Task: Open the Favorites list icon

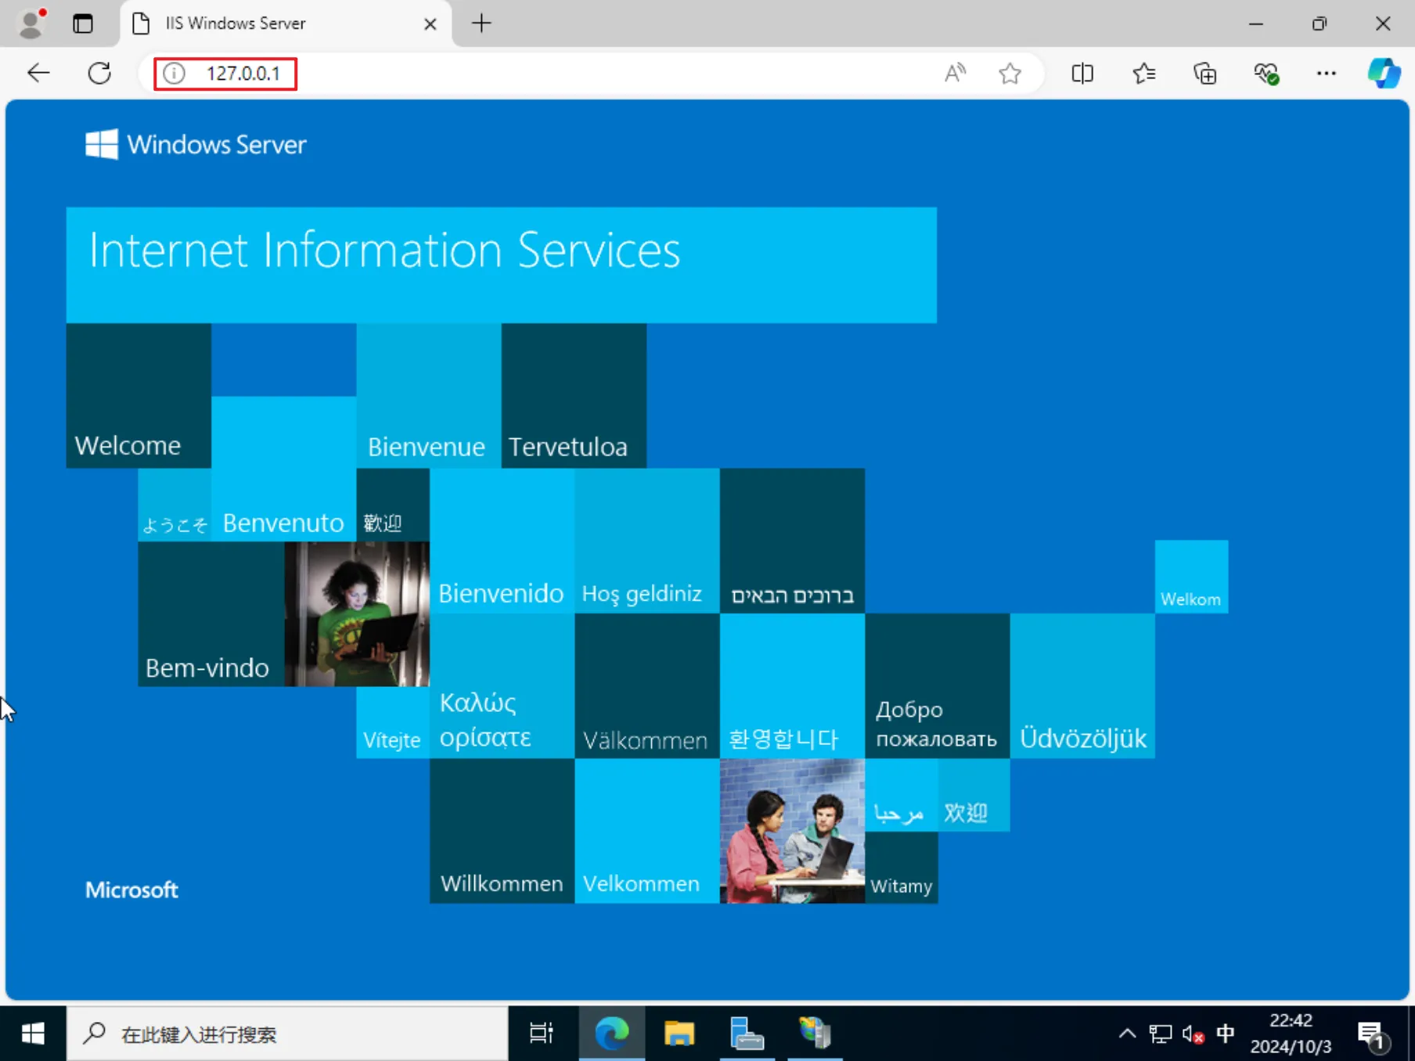Action: tap(1143, 74)
